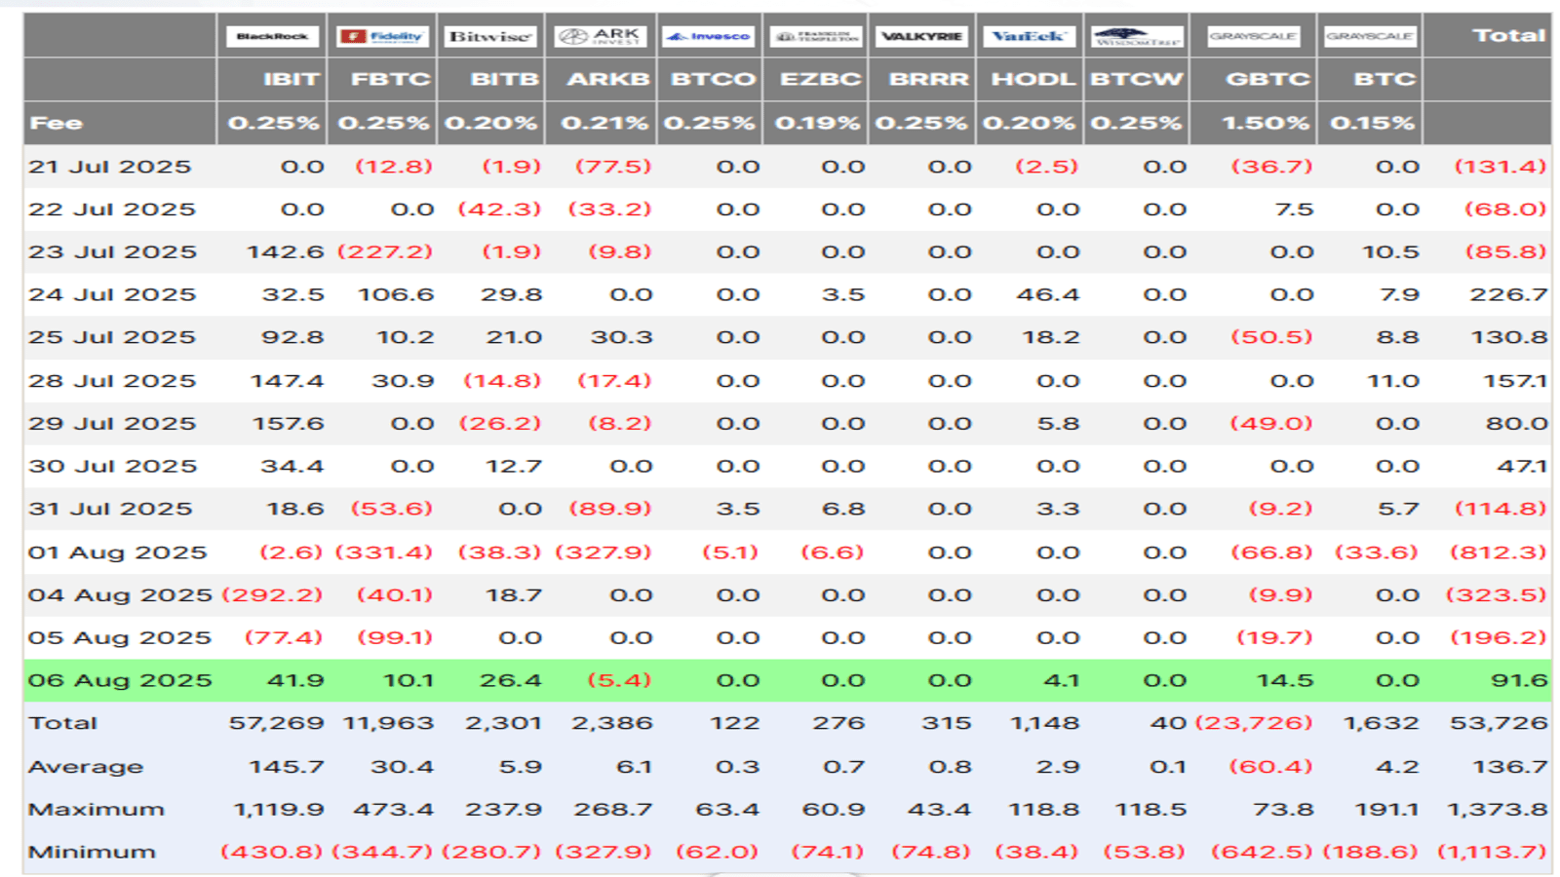Select the IBIT ticker header
1560x877 pixels.
[292, 80]
